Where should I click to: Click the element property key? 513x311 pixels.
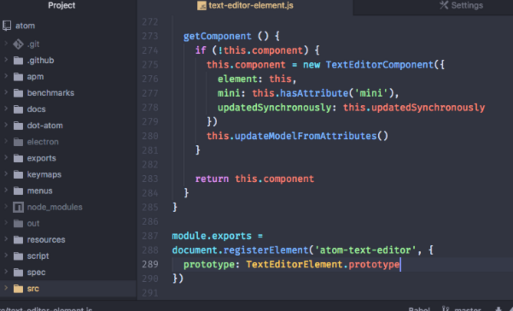238,79
